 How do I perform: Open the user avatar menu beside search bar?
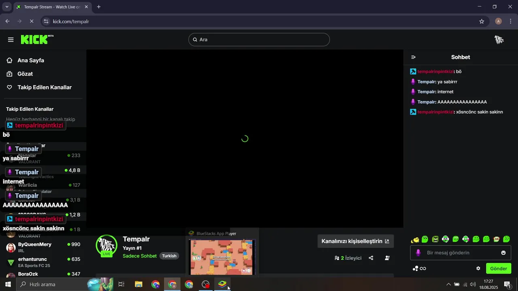(x=499, y=40)
